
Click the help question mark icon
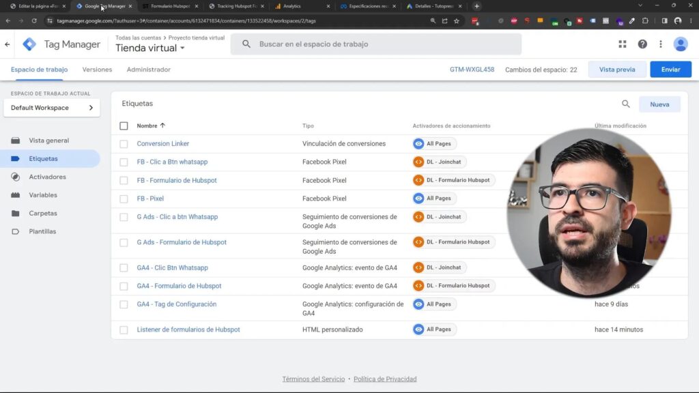642,44
